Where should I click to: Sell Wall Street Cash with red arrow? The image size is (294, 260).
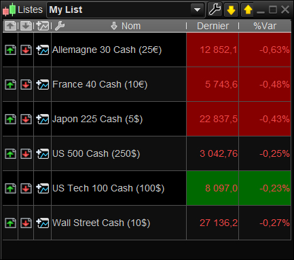coord(26,223)
